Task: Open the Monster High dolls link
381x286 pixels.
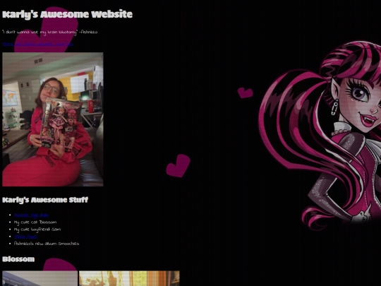Action: 31,215
